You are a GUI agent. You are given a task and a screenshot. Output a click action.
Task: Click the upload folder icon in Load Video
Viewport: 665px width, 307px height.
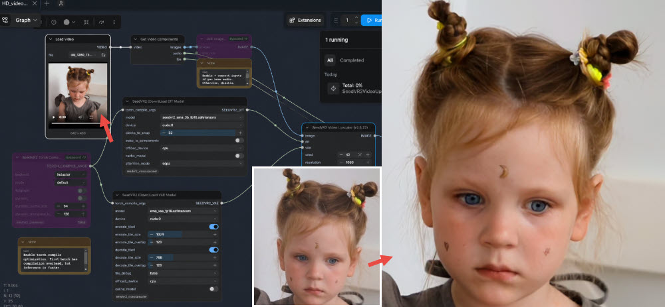tap(103, 54)
